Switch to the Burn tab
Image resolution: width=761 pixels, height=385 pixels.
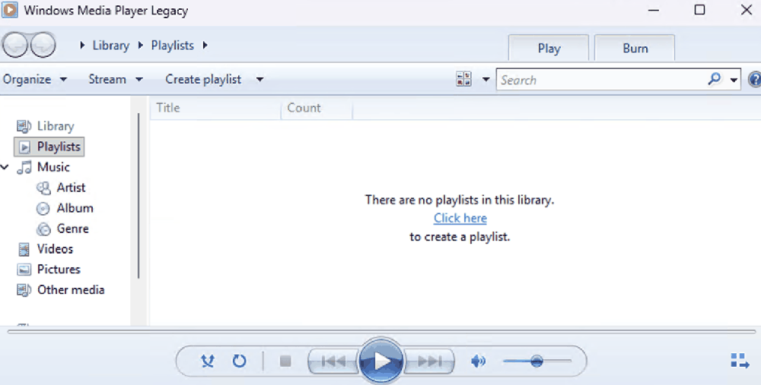point(635,48)
